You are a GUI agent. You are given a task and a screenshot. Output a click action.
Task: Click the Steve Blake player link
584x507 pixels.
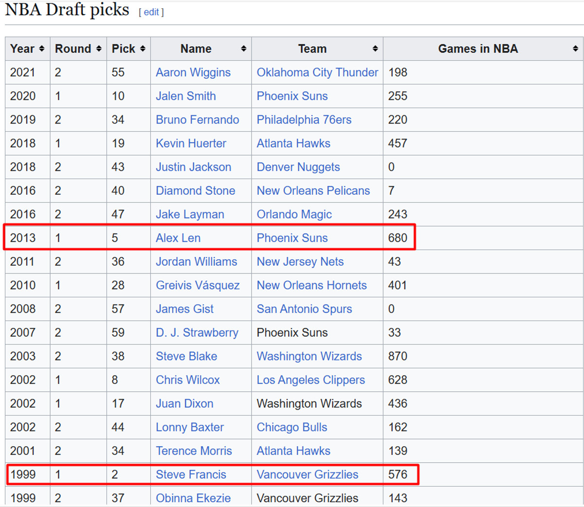[186, 356]
